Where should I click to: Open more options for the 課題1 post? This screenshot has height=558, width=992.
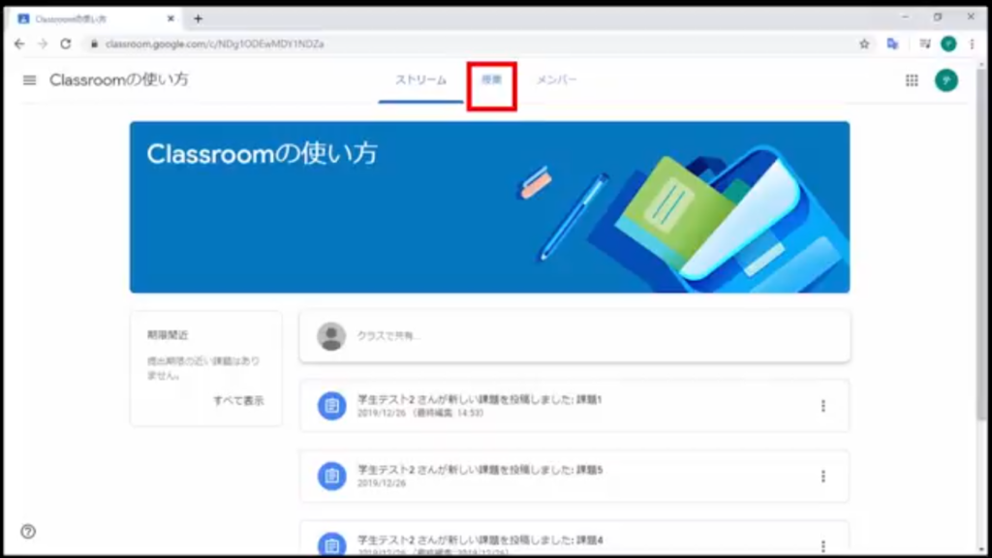823,406
